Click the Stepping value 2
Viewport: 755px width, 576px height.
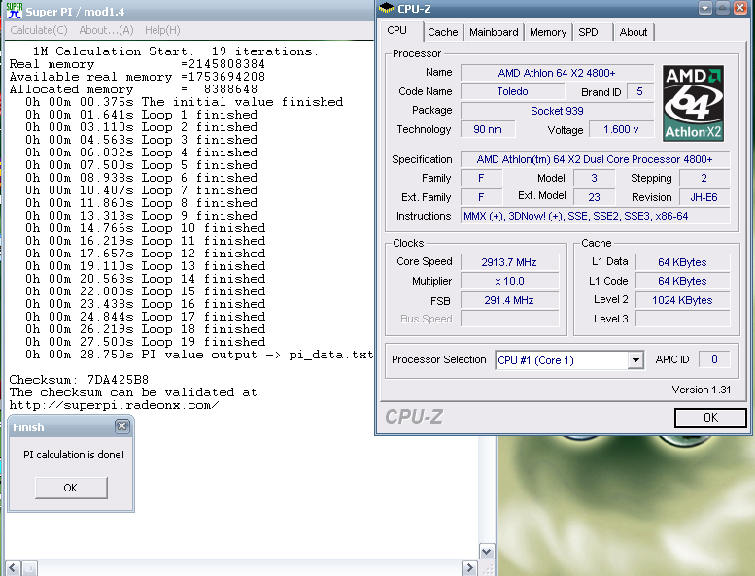coord(704,178)
